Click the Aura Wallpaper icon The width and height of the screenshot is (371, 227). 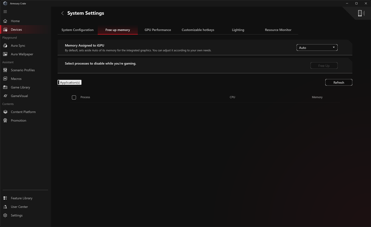pos(5,54)
